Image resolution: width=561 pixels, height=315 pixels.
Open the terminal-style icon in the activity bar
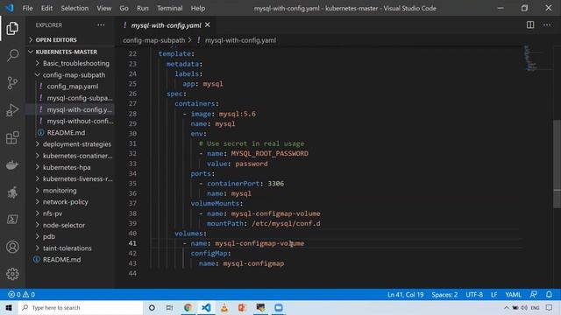click(12, 220)
